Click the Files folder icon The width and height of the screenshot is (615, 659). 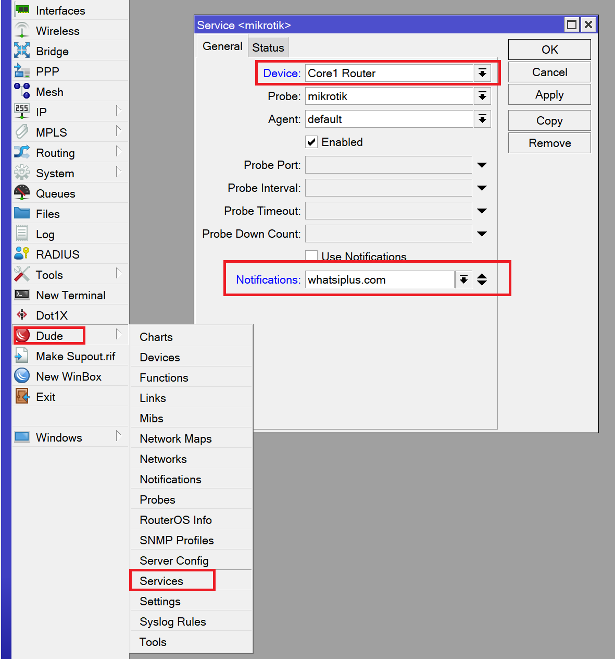click(22, 213)
